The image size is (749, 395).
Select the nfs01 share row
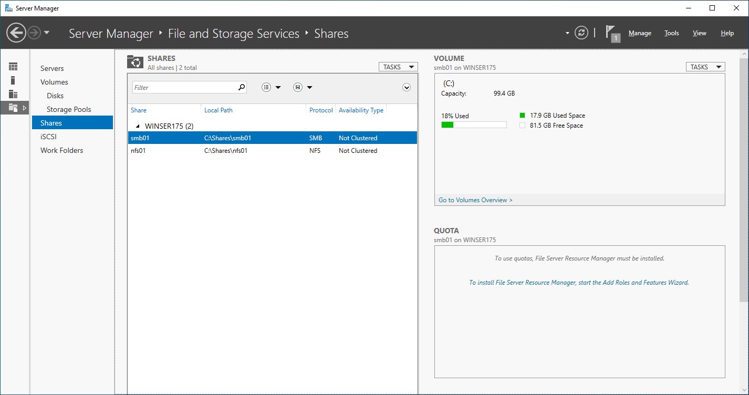[x=273, y=150]
